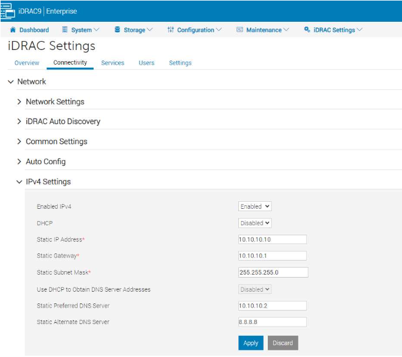Screen dimensions: 402x357
Task: Switch to the Services tab
Action: pos(112,63)
